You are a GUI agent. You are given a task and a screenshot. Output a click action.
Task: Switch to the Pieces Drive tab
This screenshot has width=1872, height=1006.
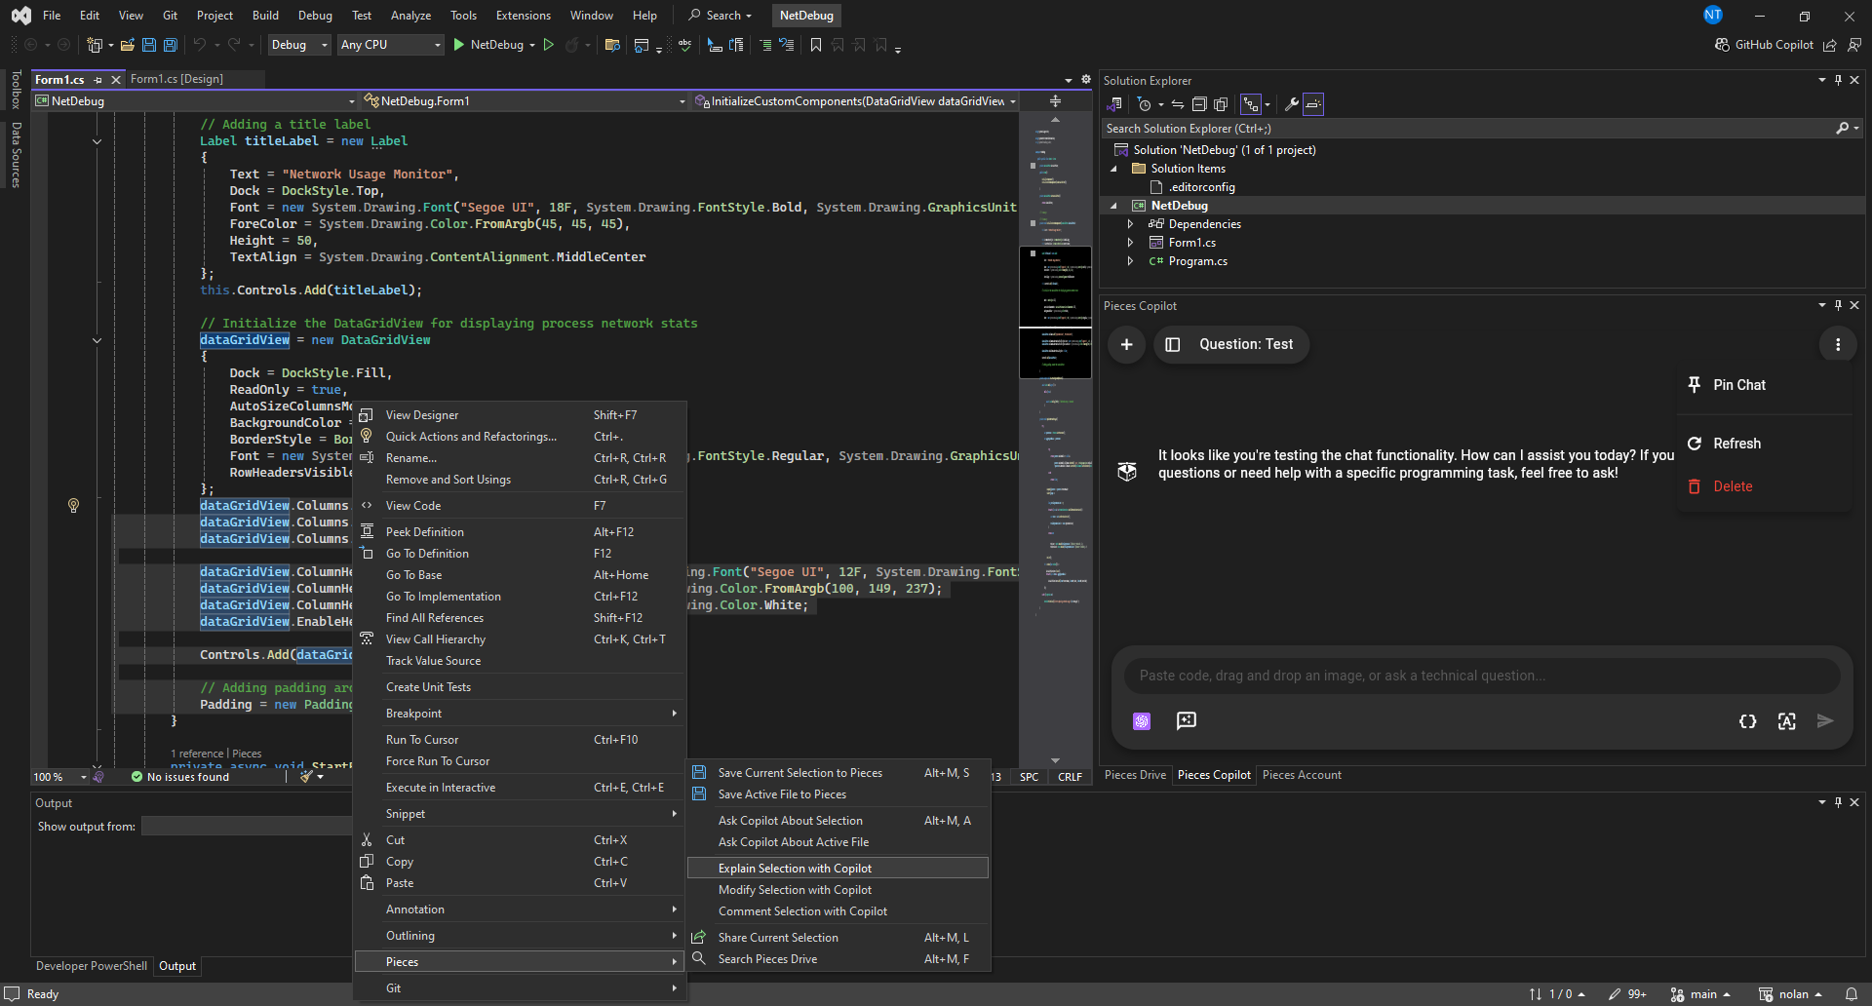click(x=1135, y=775)
